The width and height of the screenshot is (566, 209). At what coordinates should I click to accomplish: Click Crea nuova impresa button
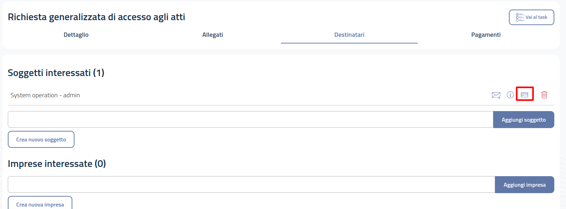40,204
